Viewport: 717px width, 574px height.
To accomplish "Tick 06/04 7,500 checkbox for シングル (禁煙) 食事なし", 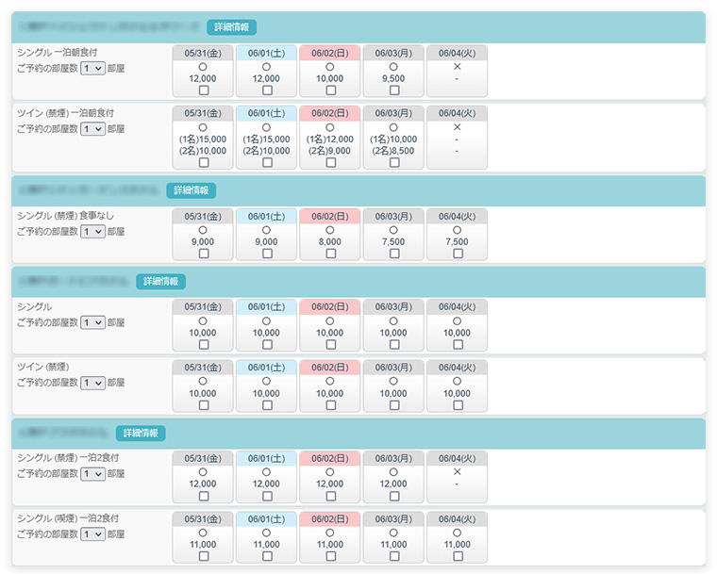I will pos(458,254).
